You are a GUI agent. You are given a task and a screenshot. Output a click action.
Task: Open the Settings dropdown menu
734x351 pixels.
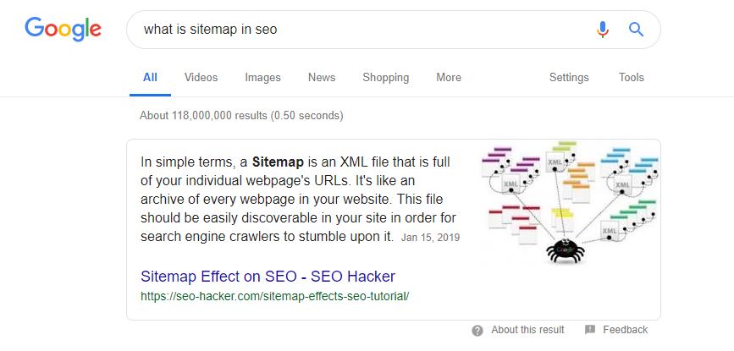[569, 77]
